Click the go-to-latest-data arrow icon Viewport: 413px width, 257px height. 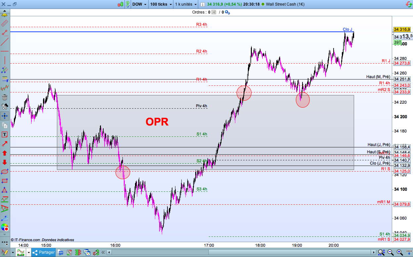pos(408,252)
